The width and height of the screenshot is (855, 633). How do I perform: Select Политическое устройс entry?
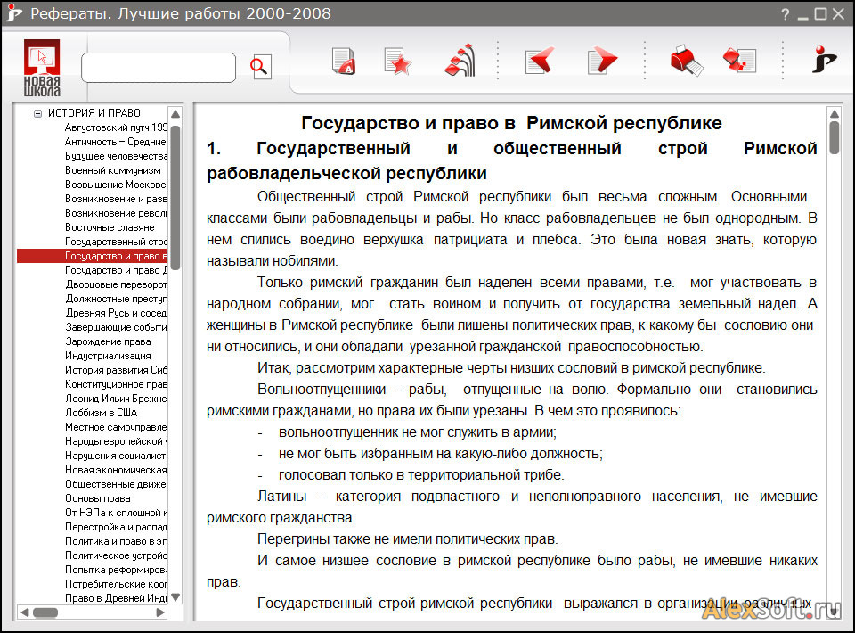[116, 555]
